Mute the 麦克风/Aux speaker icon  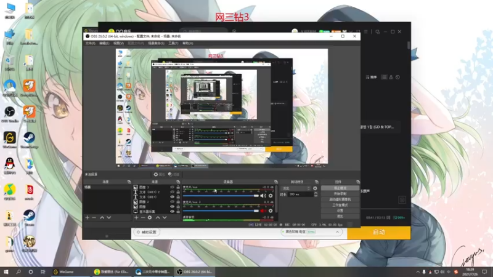263,196
